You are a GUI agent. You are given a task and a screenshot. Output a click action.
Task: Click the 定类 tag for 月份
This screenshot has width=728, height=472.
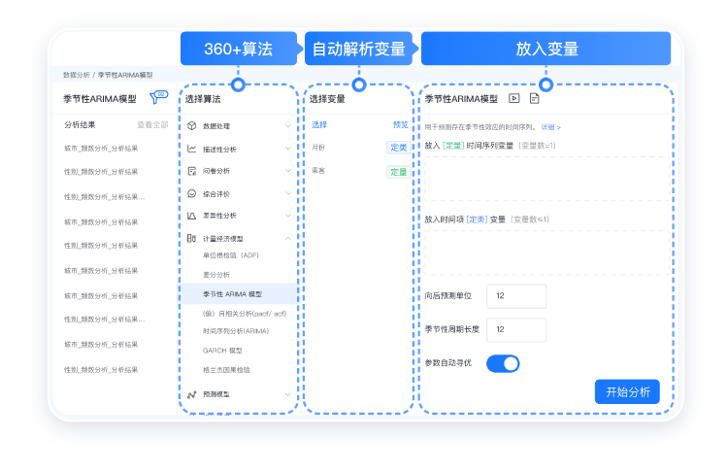[398, 148]
